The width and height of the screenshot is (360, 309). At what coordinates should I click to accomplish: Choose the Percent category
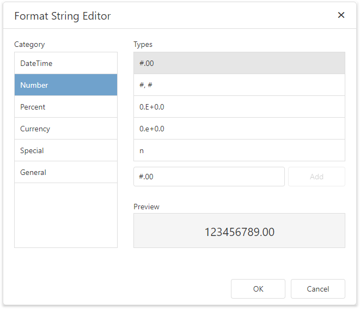coord(65,107)
